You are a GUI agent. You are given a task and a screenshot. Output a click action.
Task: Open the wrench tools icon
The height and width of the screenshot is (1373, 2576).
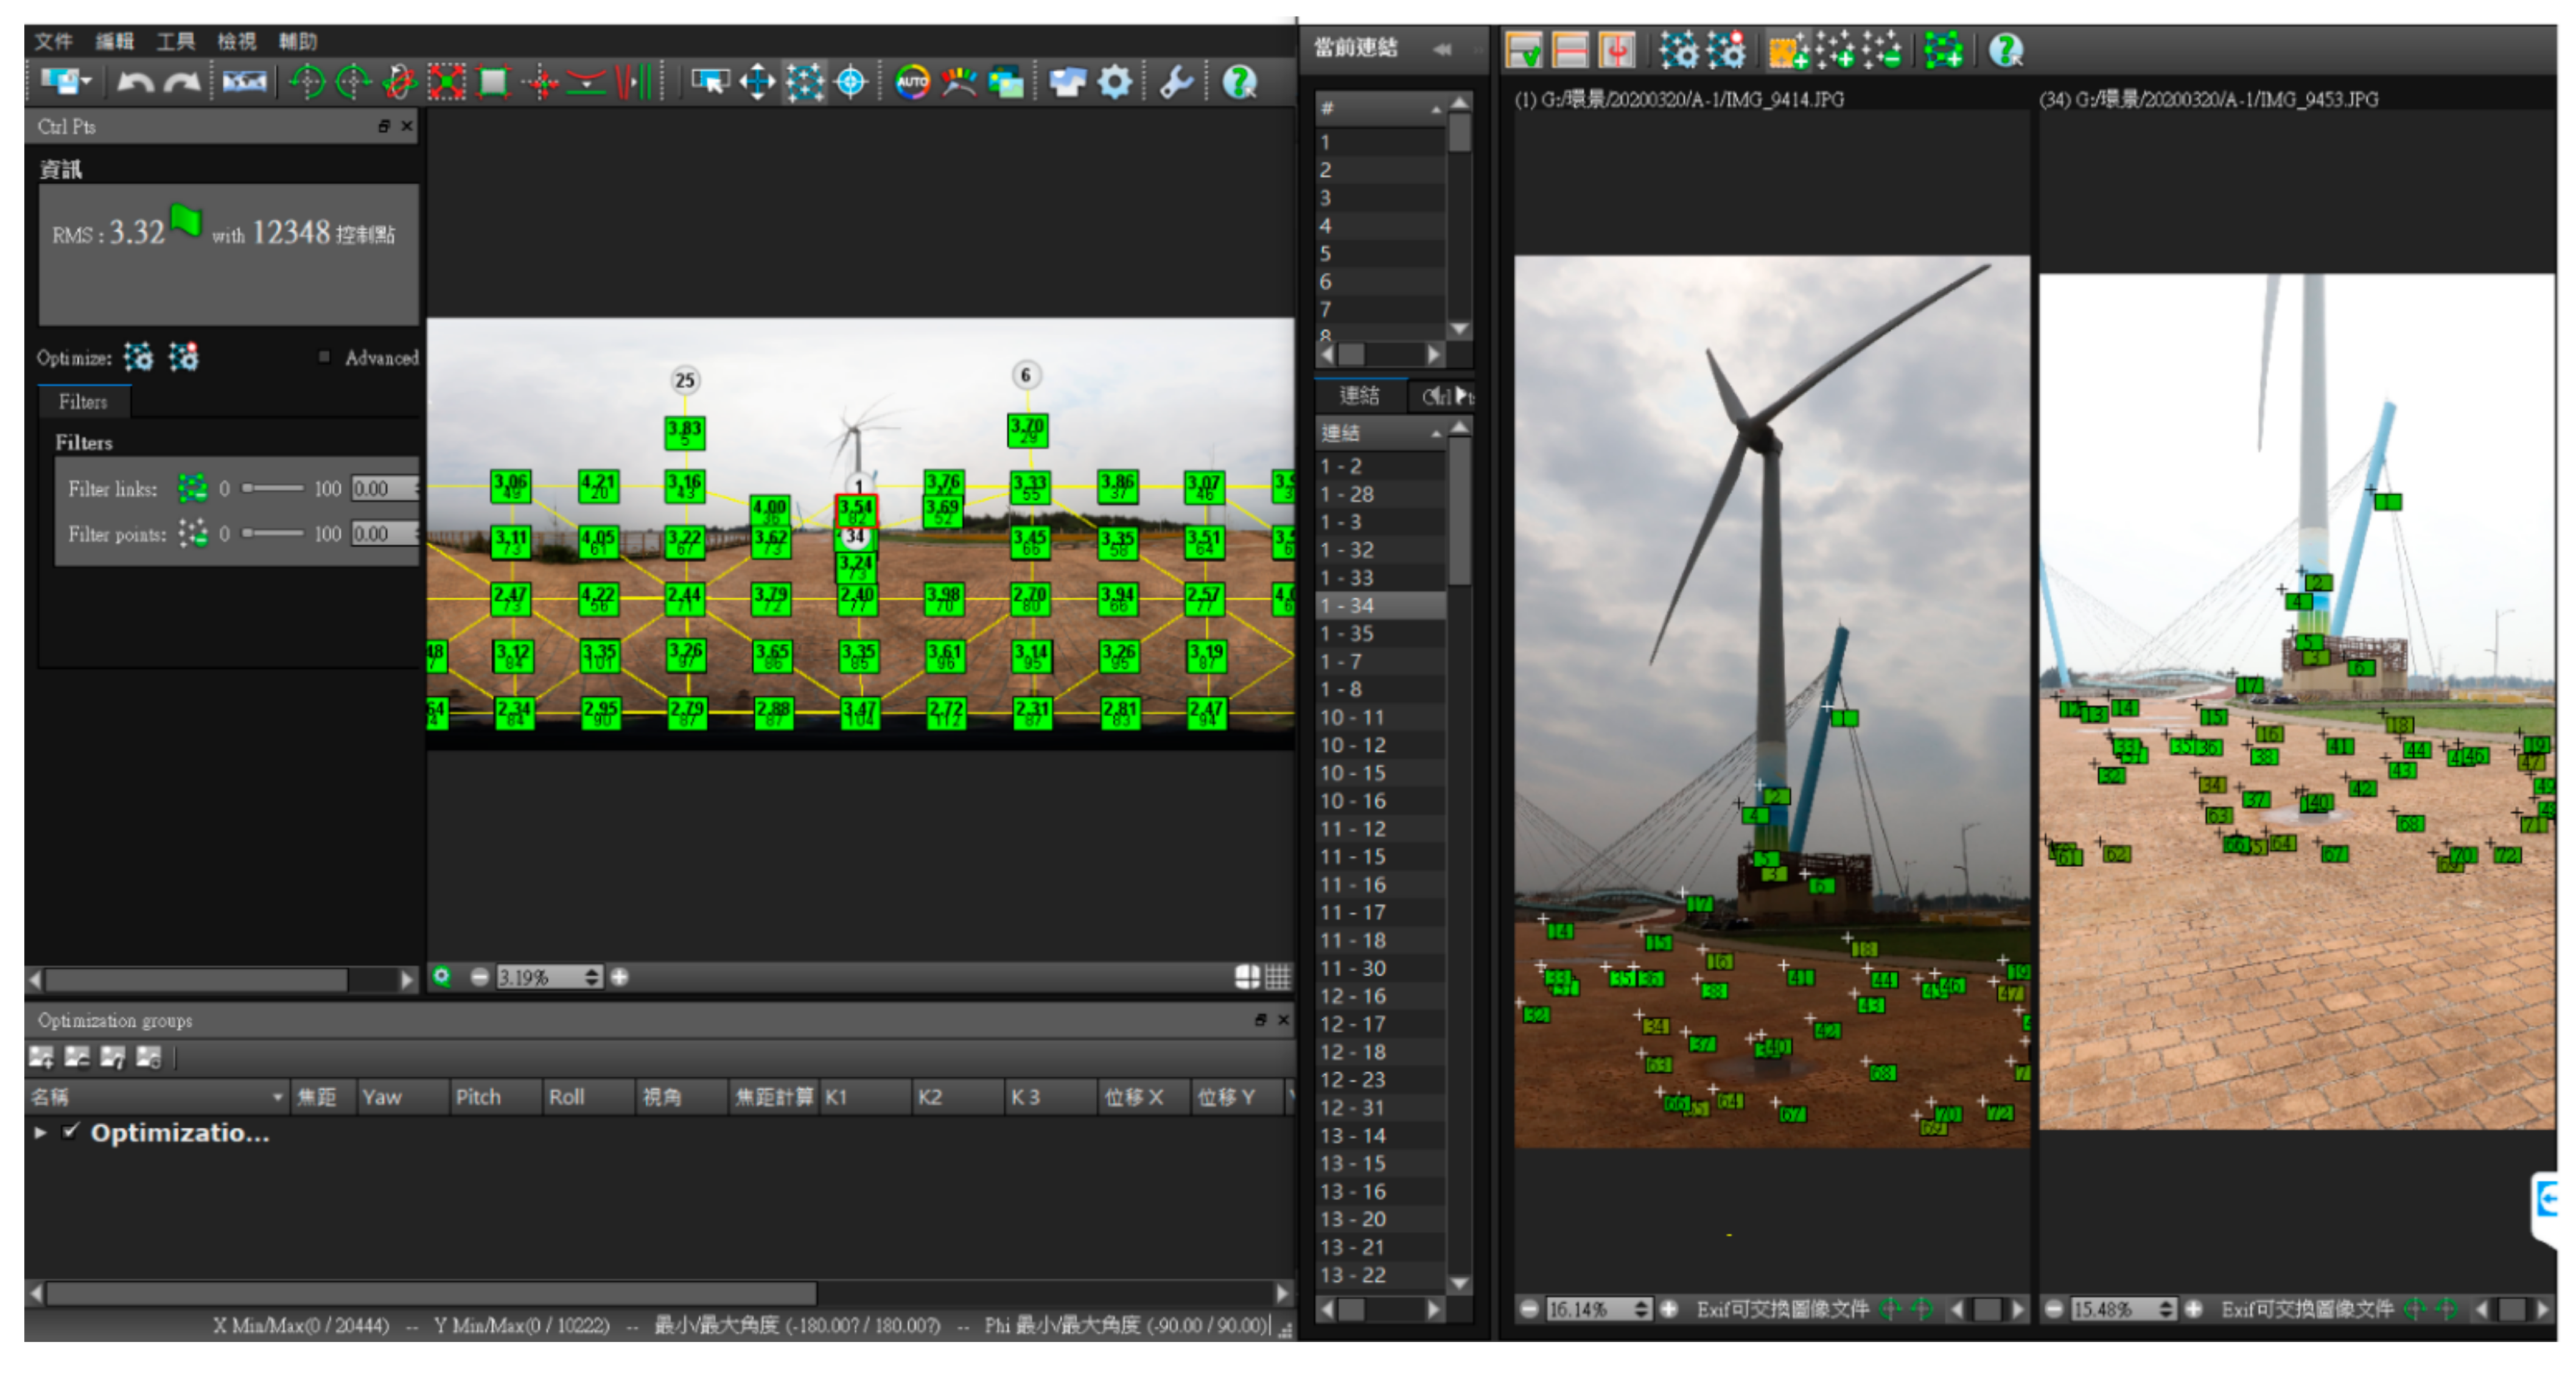[1176, 82]
